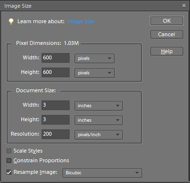This screenshot has height=183, width=190.
Task: Expand document Width inches dropdown
Action: point(99,106)
